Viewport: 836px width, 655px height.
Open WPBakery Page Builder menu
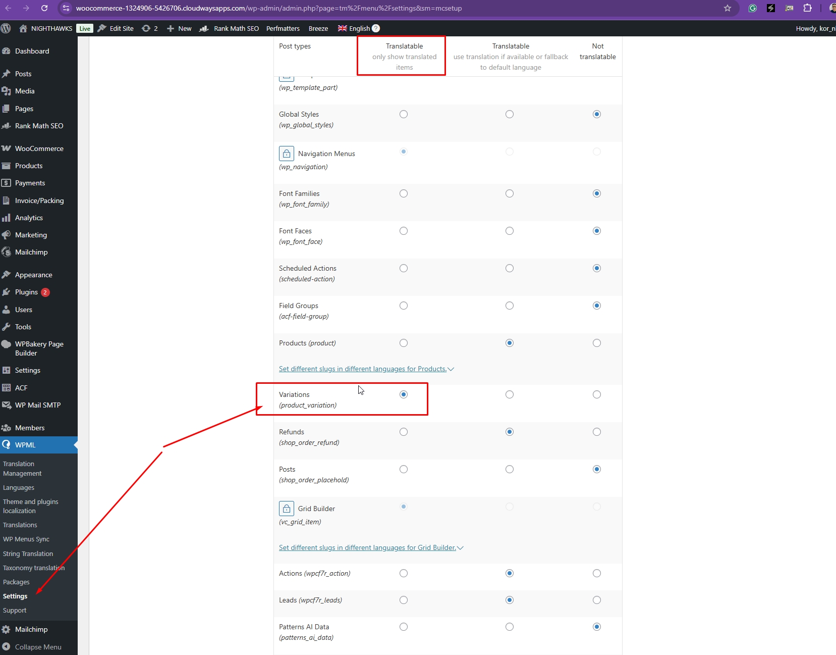point(39,348)
